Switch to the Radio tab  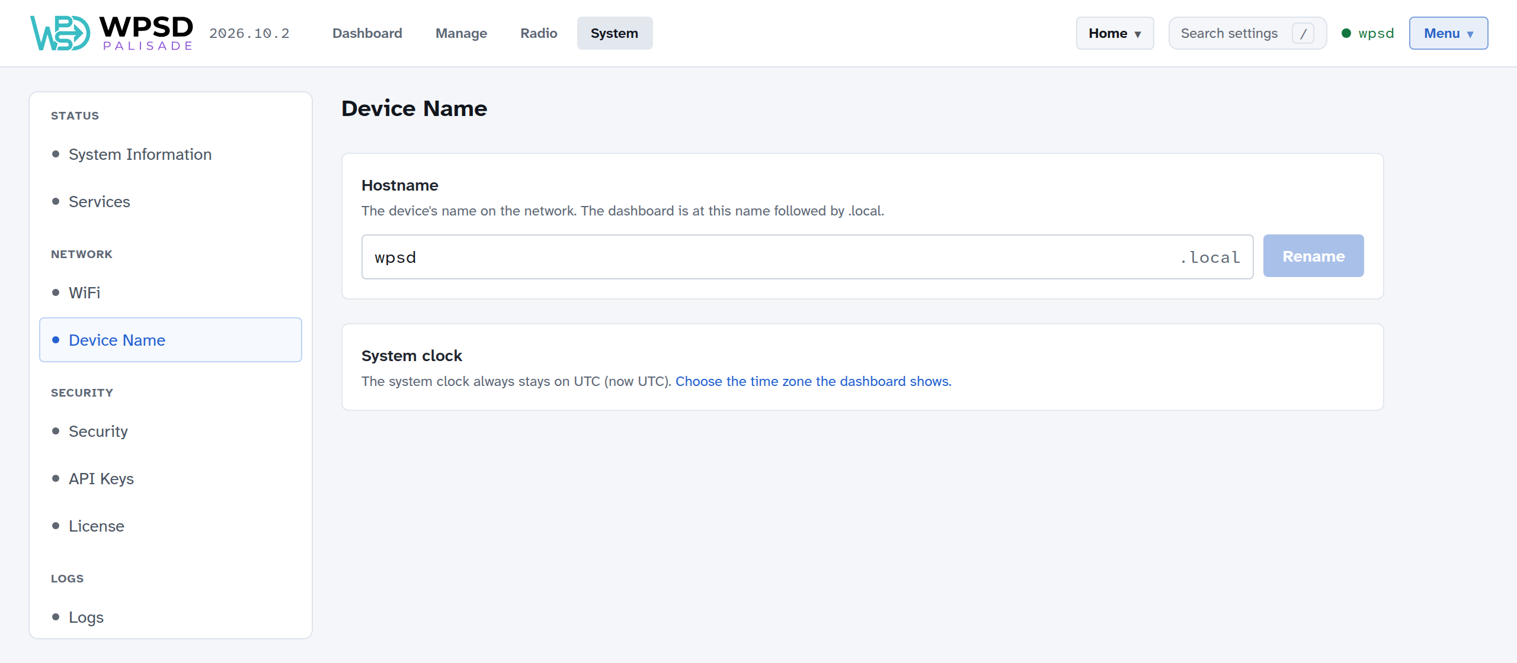click(x=539, y=33)
